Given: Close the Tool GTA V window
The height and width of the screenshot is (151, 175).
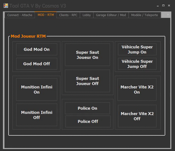Looking at the screenshot, I should point(169,6).
